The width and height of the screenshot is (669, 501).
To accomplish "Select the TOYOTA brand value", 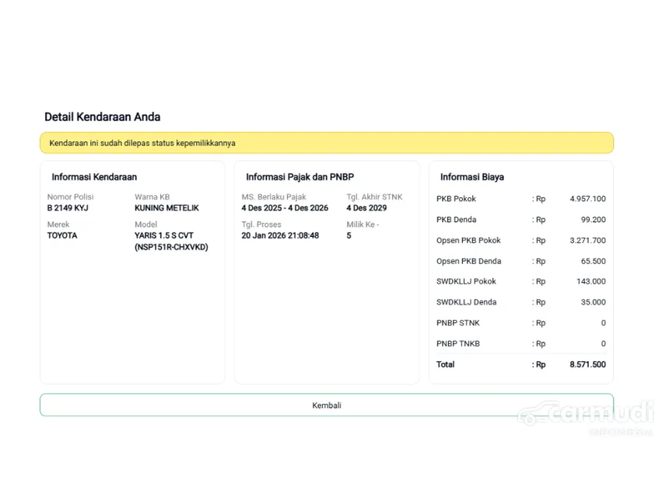I will point(62,235).
